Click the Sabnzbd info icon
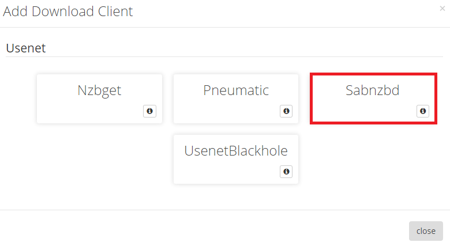 pos(423,111)
